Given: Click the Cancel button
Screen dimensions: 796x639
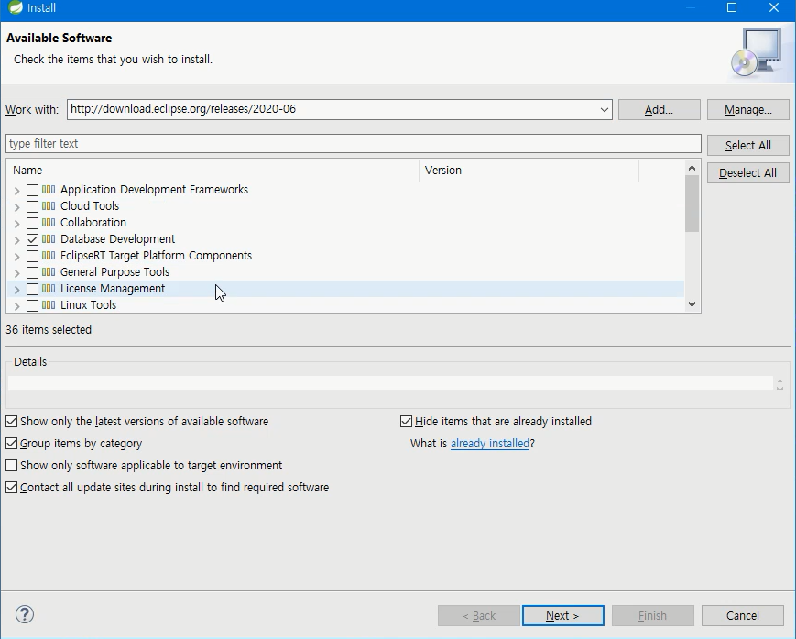Looking at the screenshot, I should pyautogui.click(x=743, y=616).
